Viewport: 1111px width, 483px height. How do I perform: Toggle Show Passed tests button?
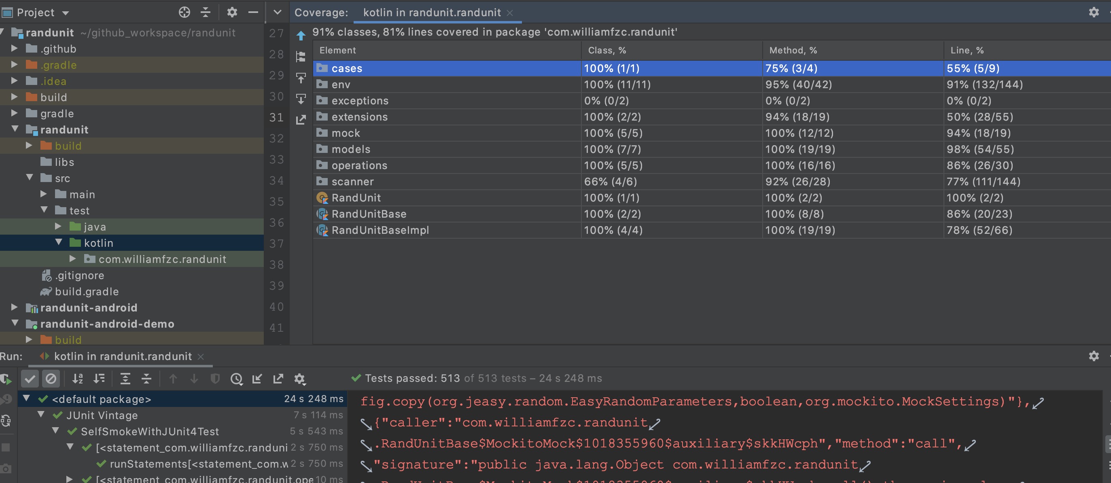30,379
